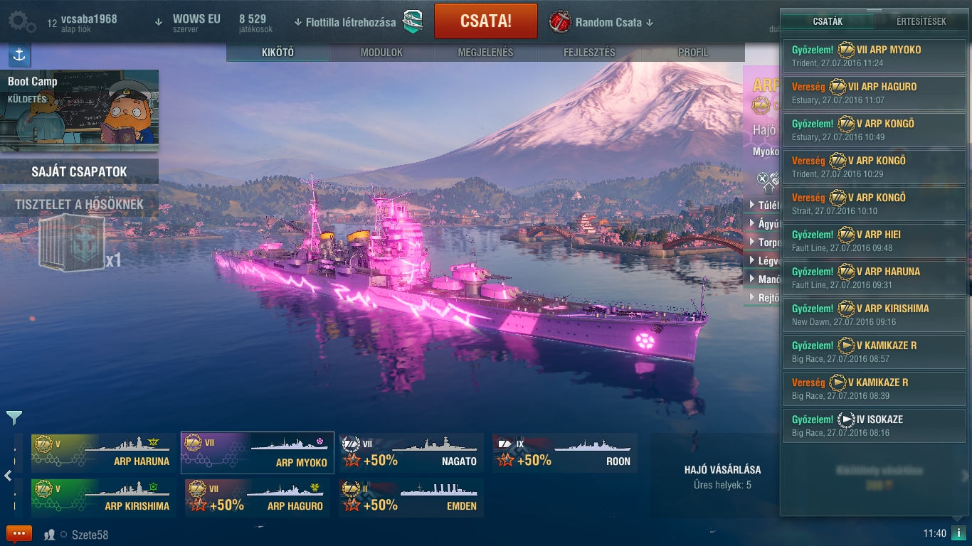Switch to the ÉRTESÍTÉSEK tab
972x546 pixels.
click(x=921, y=21)
